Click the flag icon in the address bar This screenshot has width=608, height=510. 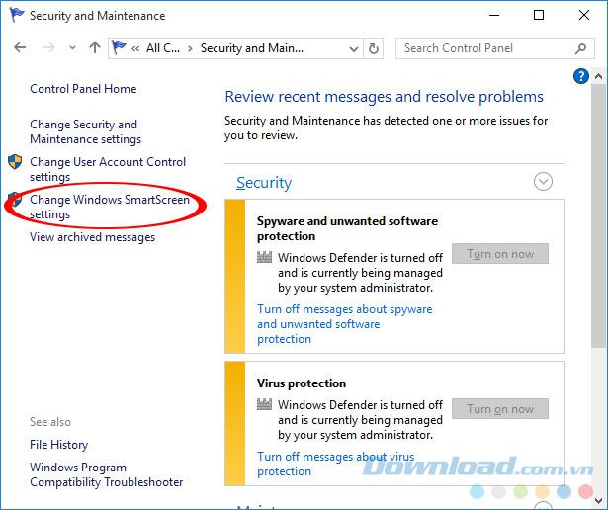click(x=119, y=47)
